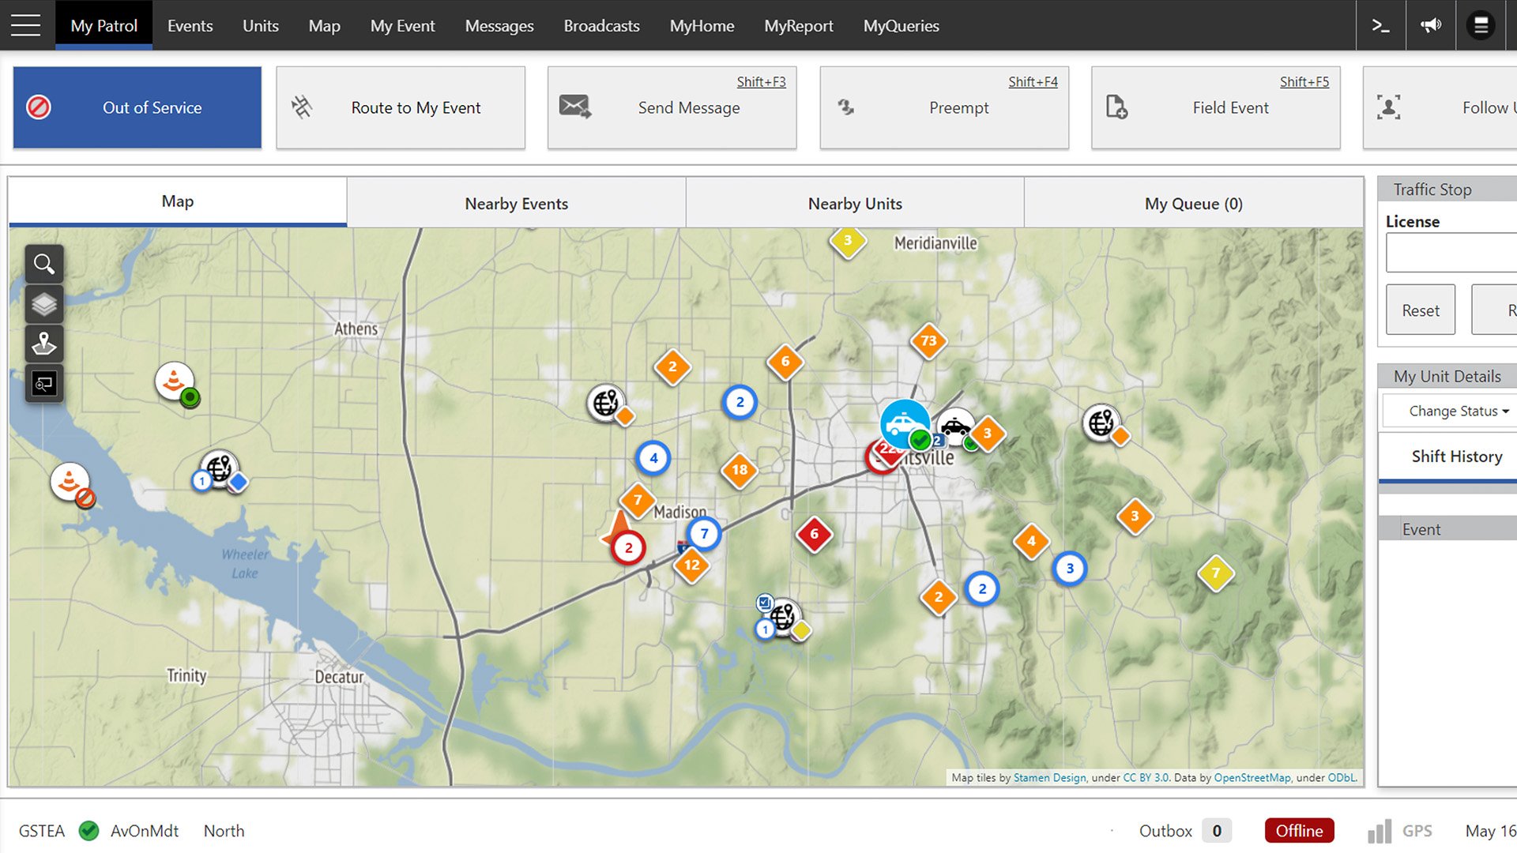Screen dimensions: 1517x853
Task: Expand the Change Status dropdown
Action: pos(1457,411)
